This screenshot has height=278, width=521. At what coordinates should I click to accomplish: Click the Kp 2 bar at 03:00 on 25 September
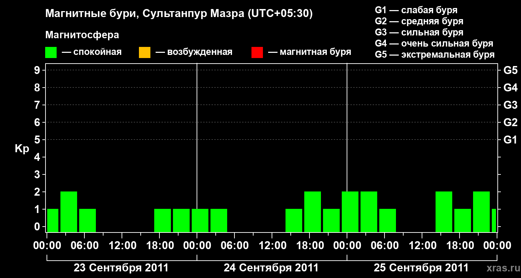click(x=369, y=212)
